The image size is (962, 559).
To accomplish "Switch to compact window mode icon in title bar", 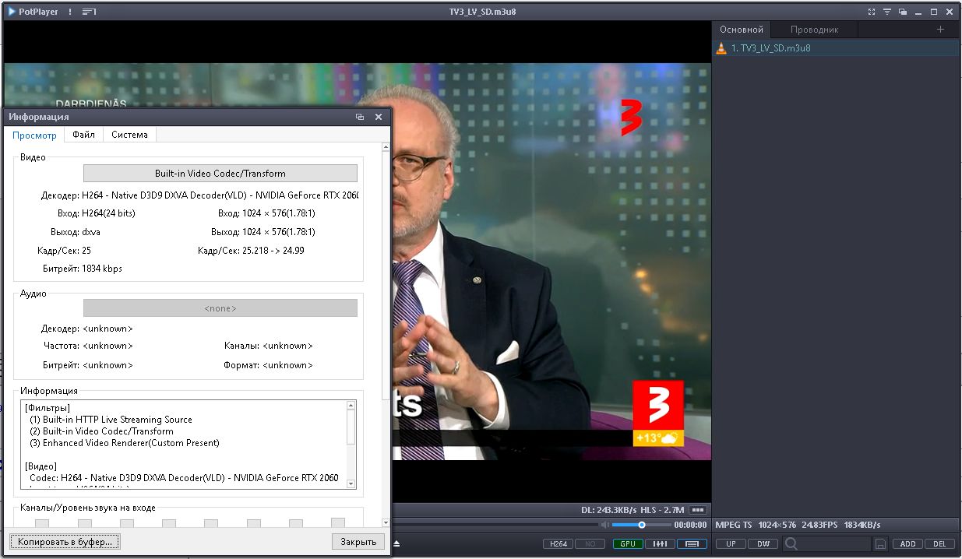I will (x=902, y=12).
